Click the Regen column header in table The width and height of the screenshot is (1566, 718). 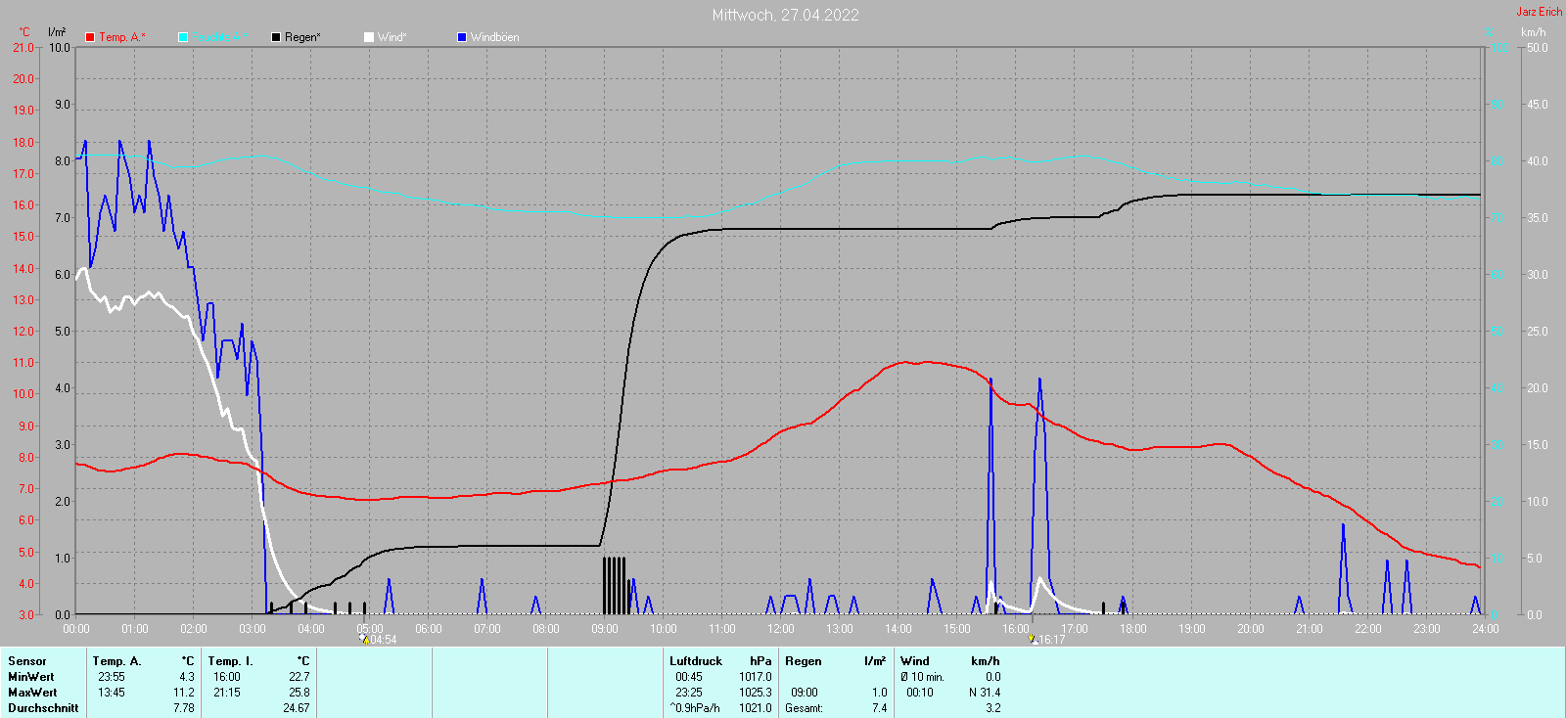pos(804,661)
